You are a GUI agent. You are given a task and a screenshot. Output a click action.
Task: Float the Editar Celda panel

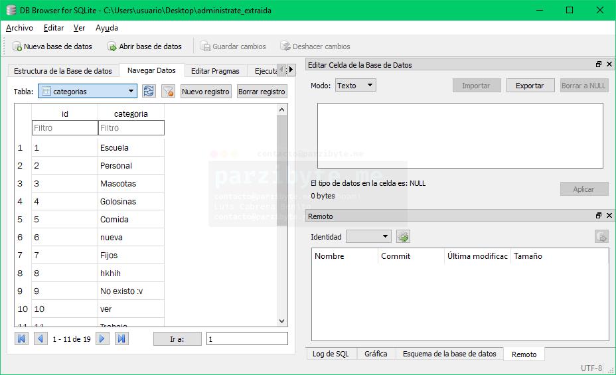(x=599, y=64)
